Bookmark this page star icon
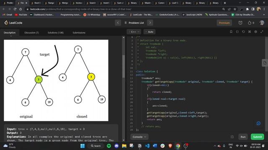Image resolution: width=268 pixels, height=150 pixels. [x=235, y=9]
